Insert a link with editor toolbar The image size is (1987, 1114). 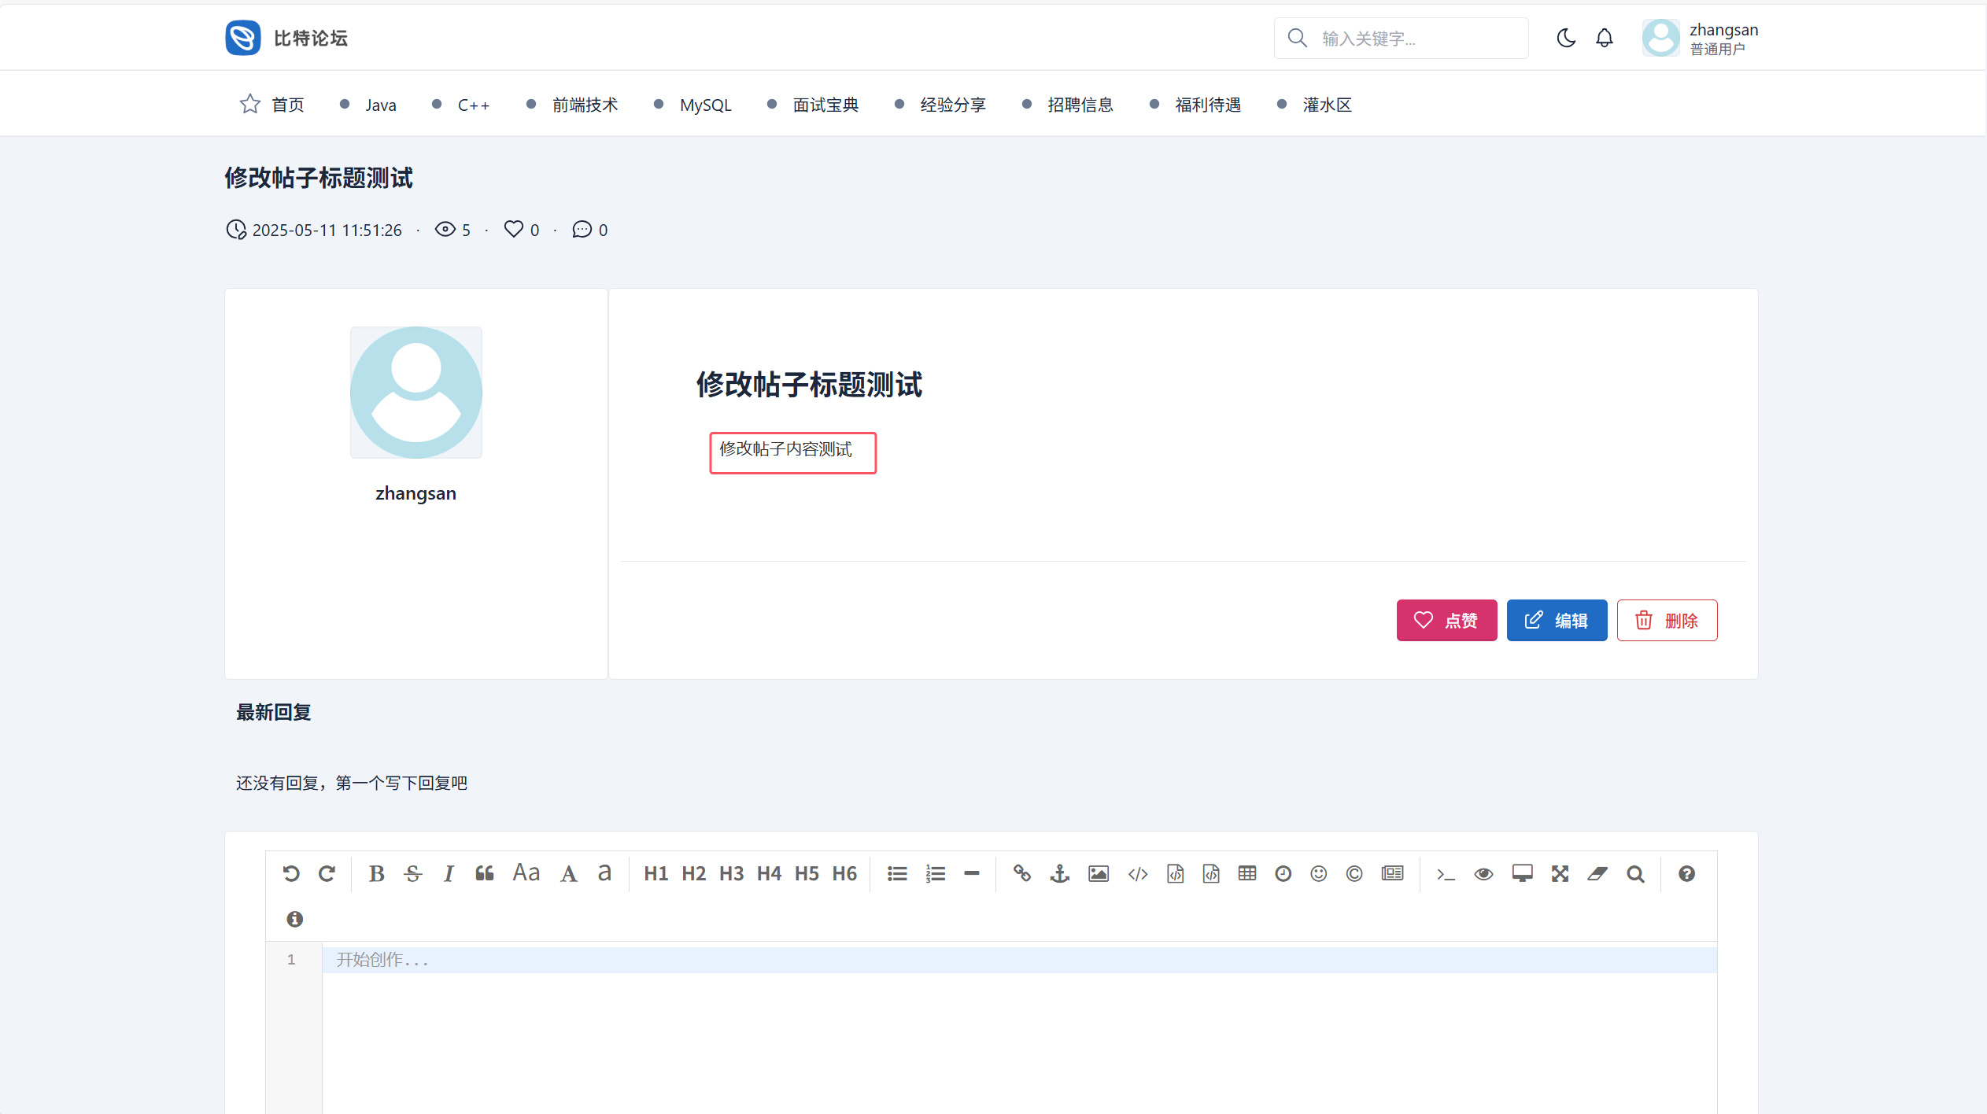tap(1021, 873)
